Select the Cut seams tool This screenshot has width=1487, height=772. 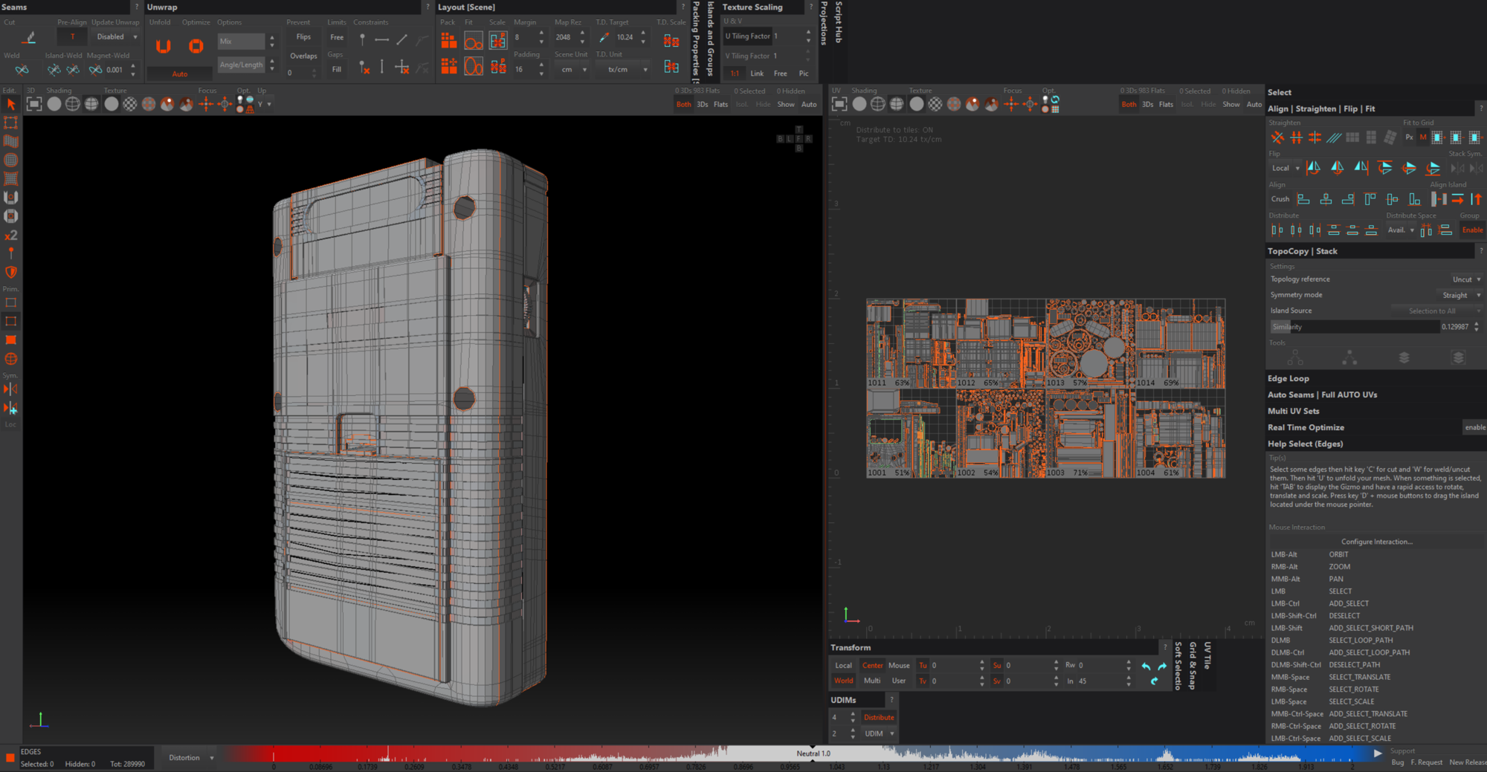coord(30,37)
